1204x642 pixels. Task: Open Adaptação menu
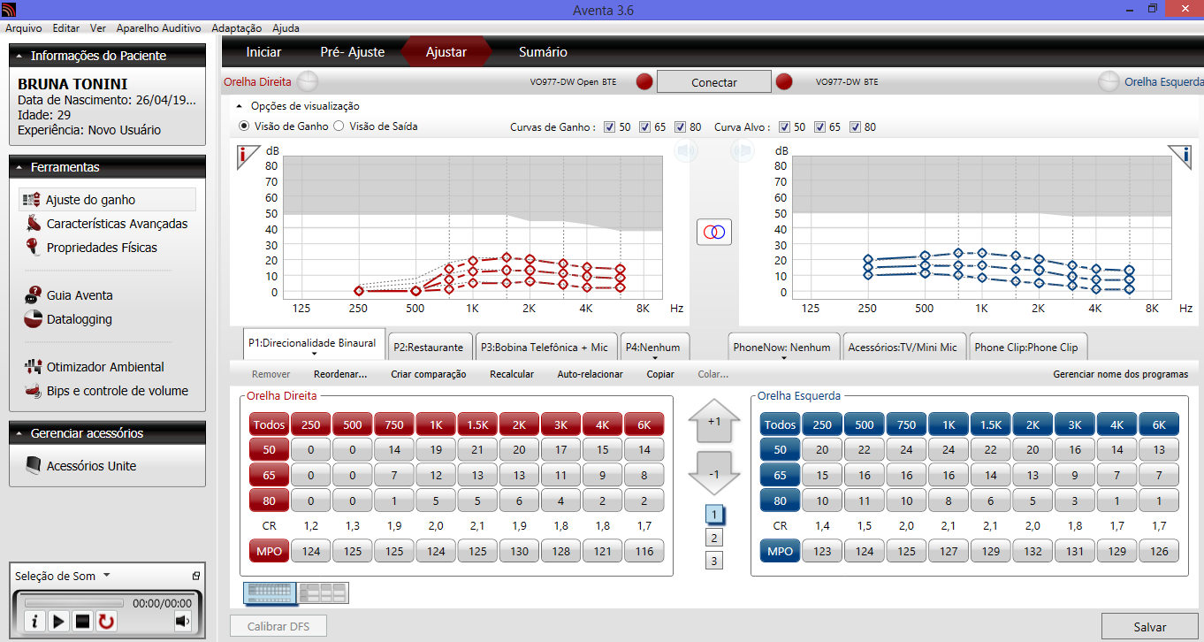pyautogui.click(x=236, y=28)
